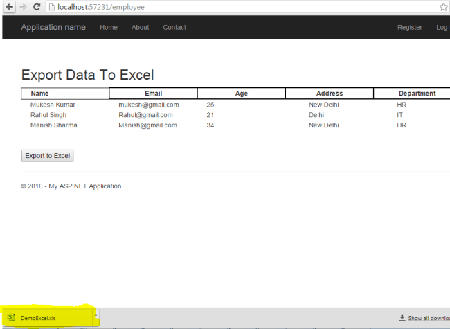
Task: Click the Application name brand link
Action: click(x=53, y=27)
